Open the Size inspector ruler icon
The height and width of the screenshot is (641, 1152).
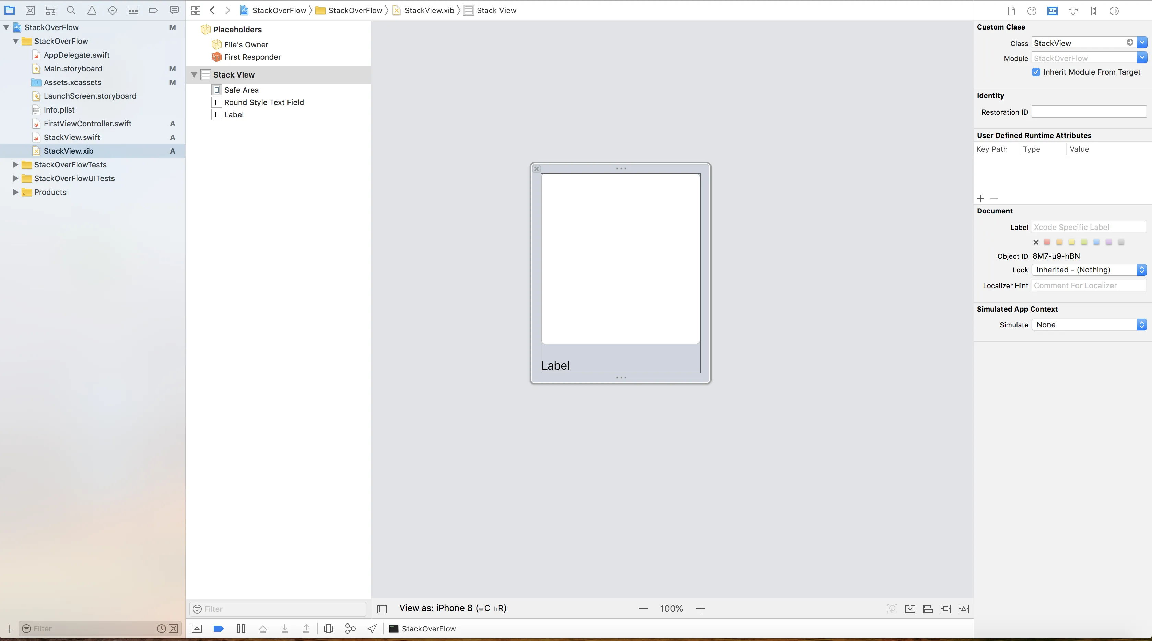[x=1093, y=11]
